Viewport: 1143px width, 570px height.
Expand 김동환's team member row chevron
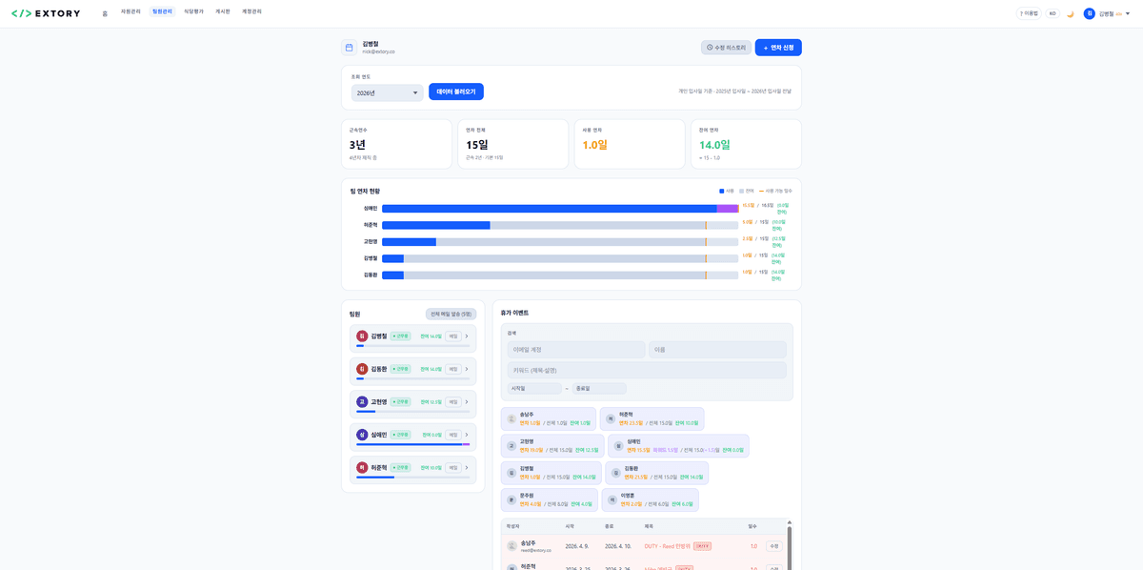point(467,369)
